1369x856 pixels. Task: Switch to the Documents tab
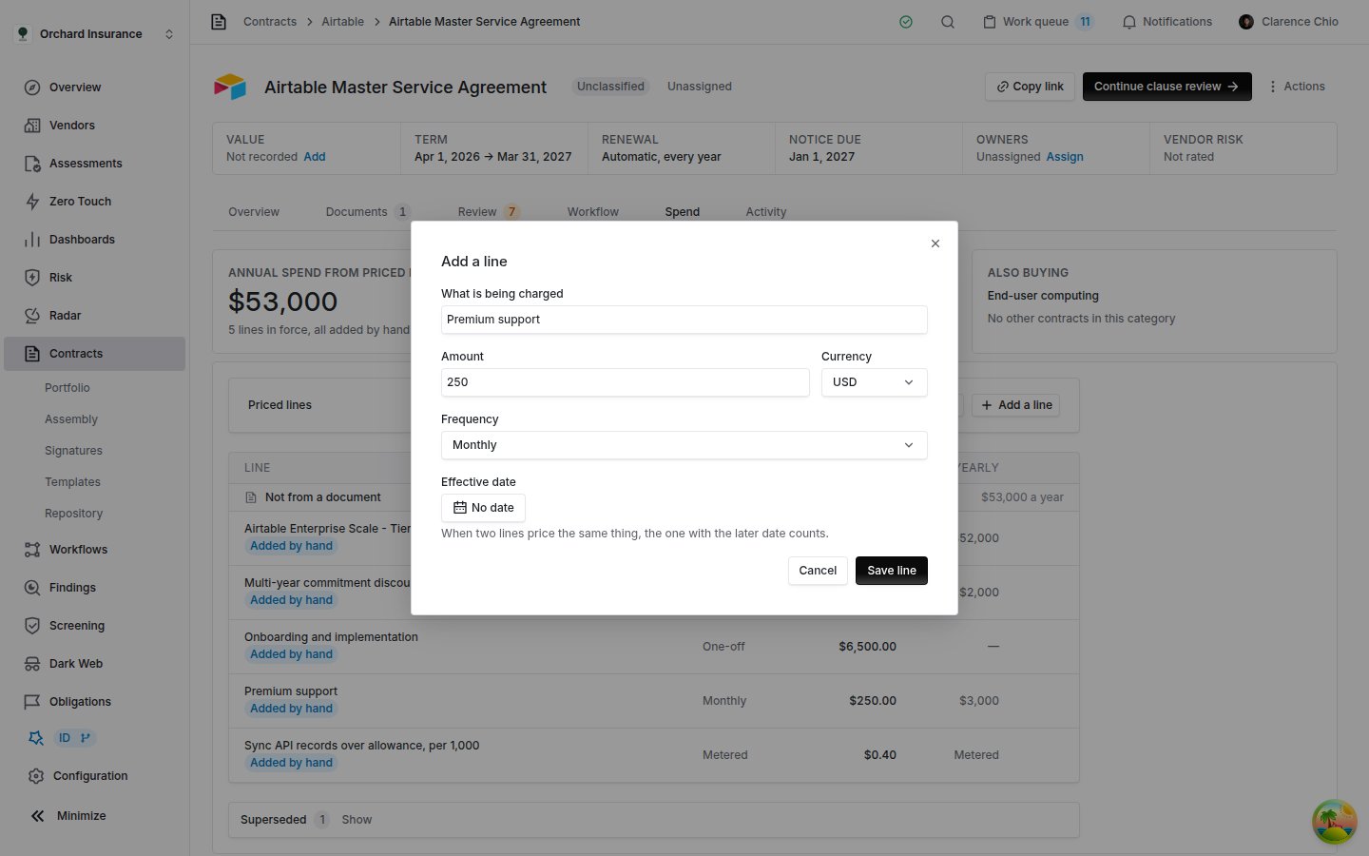point(367,212)
